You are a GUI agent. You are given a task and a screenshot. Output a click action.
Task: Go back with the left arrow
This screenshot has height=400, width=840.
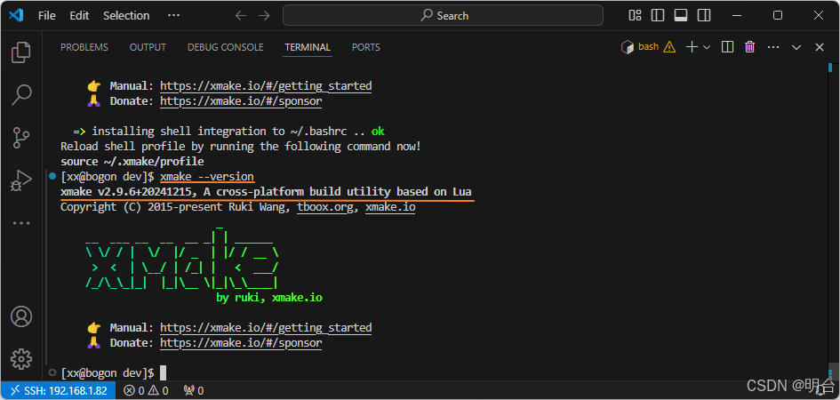(241, 15)
